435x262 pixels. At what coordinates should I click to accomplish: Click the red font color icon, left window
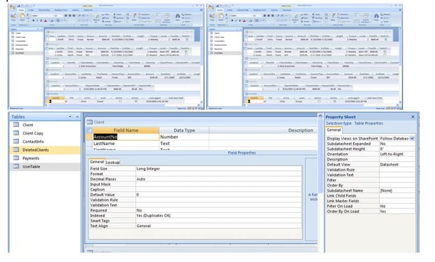point(46,20)
